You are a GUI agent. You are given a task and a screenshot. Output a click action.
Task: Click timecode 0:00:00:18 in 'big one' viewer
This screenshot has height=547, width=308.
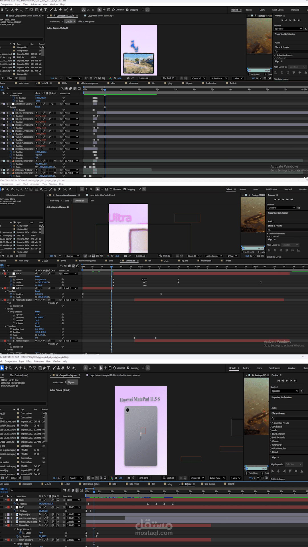click(x=144, y=478)
